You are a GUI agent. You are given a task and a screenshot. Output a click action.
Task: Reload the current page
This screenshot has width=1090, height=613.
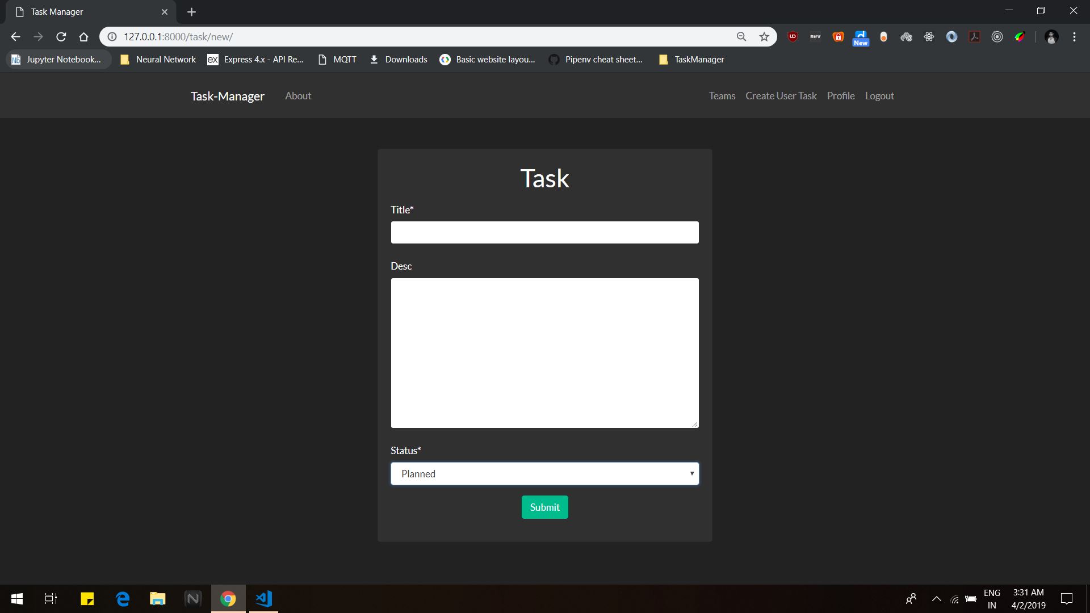click(x=61, y=37)
